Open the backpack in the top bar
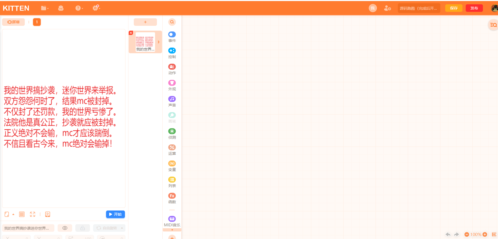The width and height of the screenshot is (498, 239). pos(61,8)
